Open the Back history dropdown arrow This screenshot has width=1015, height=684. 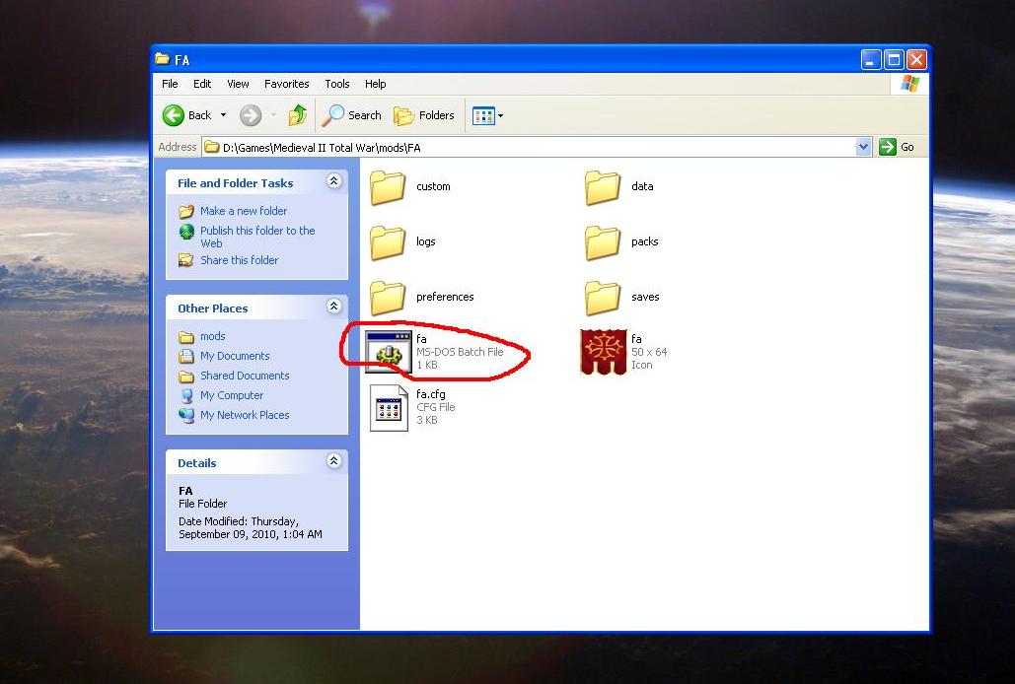point(223,115)
